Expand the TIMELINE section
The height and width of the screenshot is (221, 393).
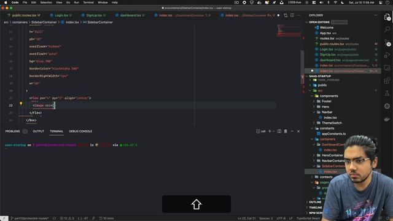click(315, 207)
